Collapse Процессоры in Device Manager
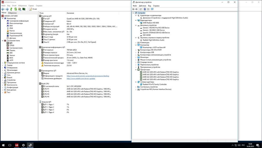Screen dimensions: 262x148 pos(136,70)
